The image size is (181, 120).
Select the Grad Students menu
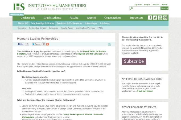(52, 18)
